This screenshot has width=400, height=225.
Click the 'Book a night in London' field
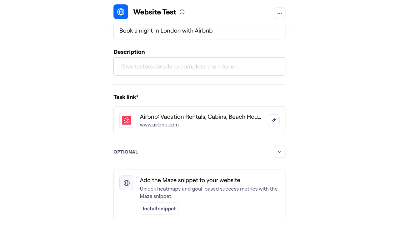(199, 31)
